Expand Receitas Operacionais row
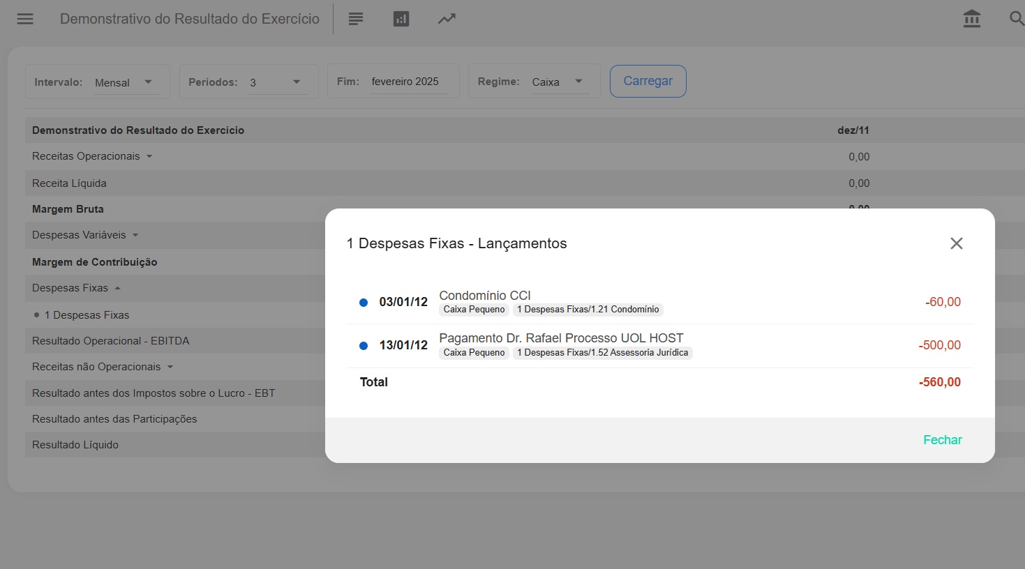 (149, 157)
